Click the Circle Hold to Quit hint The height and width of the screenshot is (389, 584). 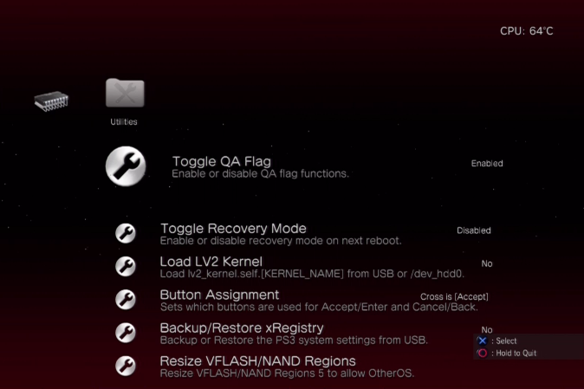507,353
